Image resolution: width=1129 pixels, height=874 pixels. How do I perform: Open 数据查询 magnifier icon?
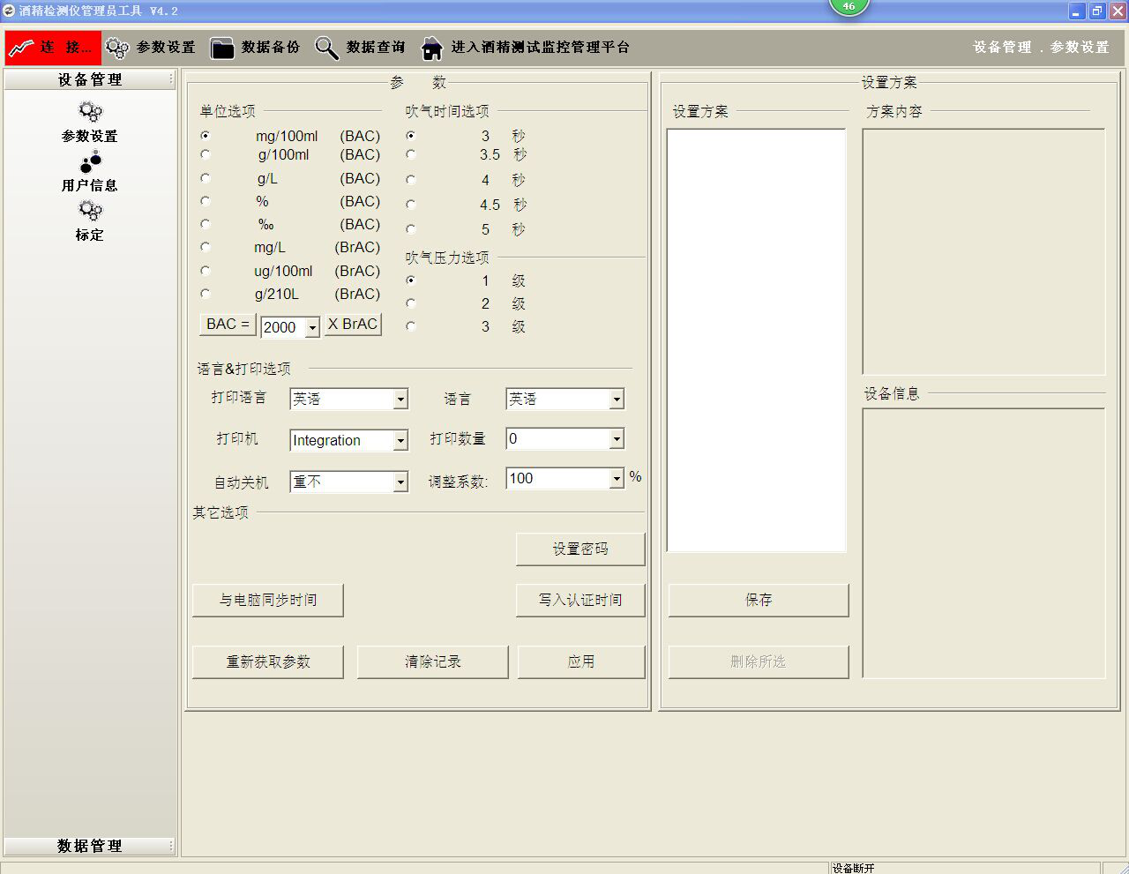click(x=326, y=48)
